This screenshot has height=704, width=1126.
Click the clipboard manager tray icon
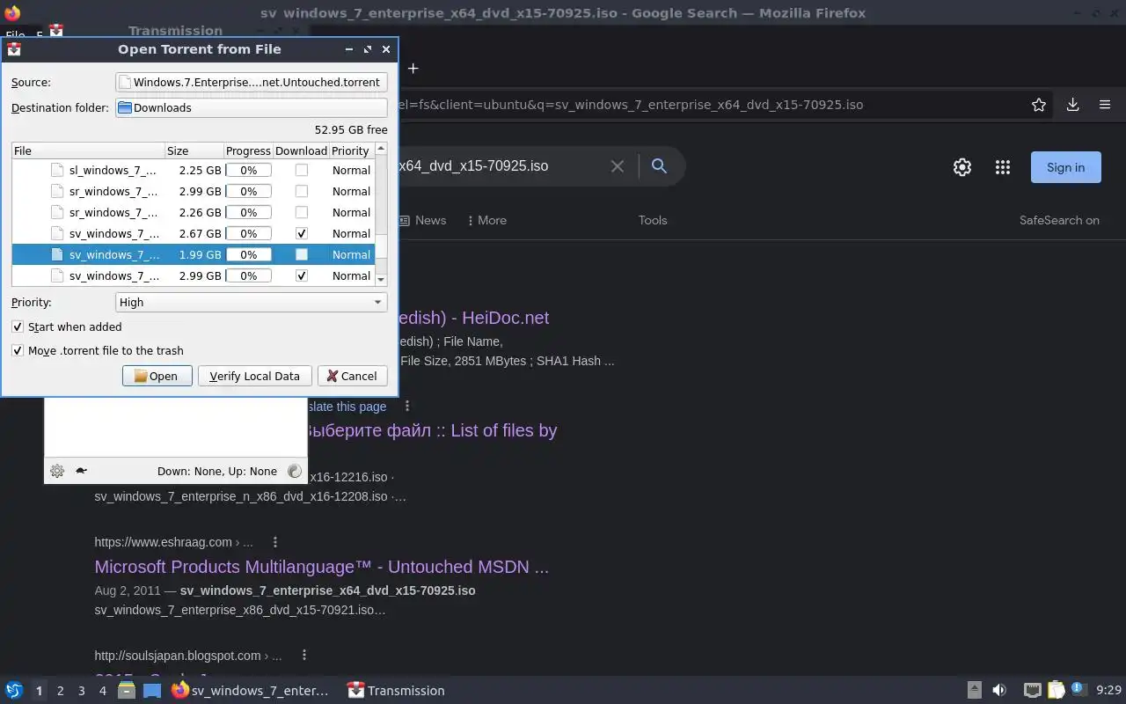[x=1055, y=691]
